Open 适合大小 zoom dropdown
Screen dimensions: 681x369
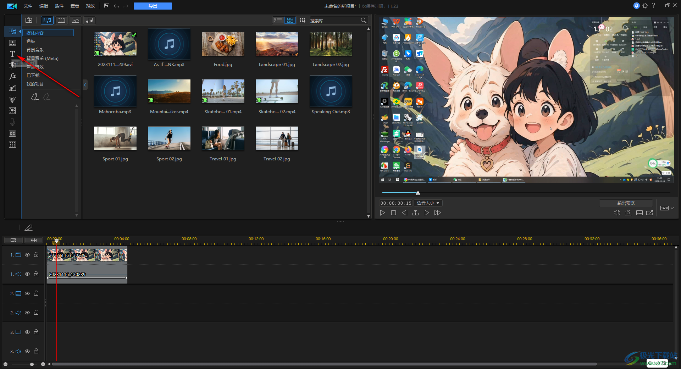(x=428, y=203)
